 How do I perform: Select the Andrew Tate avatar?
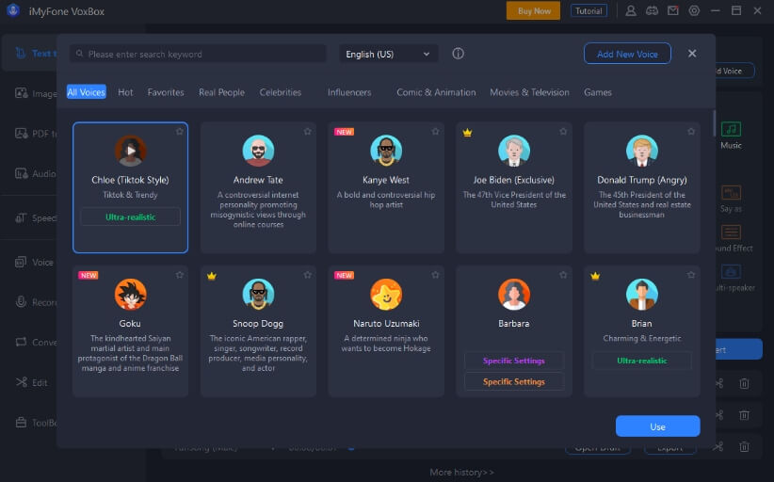point(258,151)
